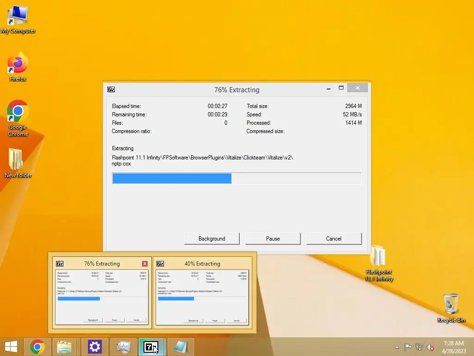Select the Flashpoint 11.1 Infinity folder
Screen dimensions: 474x356
tap(379, 263)
